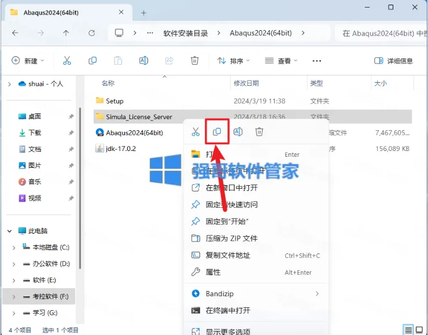Screen dimensions: 428x335
Task: Select 复制文件地址 menu entry
Action: pos(256,255)
